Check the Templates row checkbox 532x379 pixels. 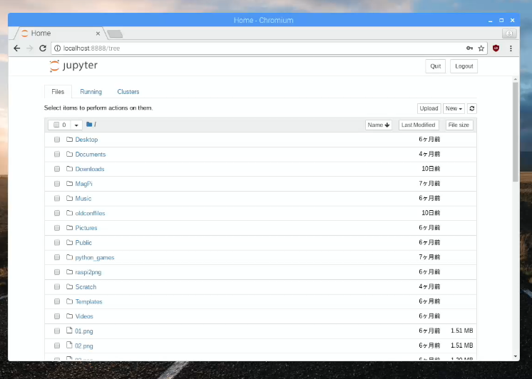point(57,301)
